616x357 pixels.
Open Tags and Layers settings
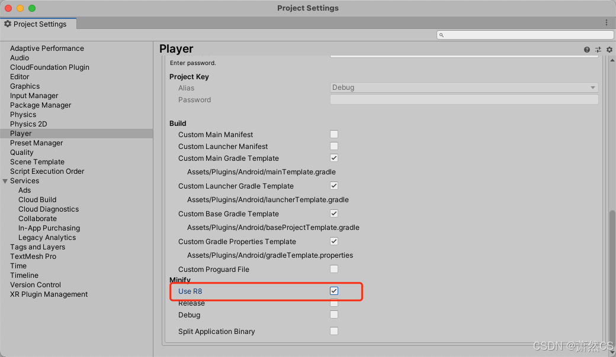click(x=38, y=247)
